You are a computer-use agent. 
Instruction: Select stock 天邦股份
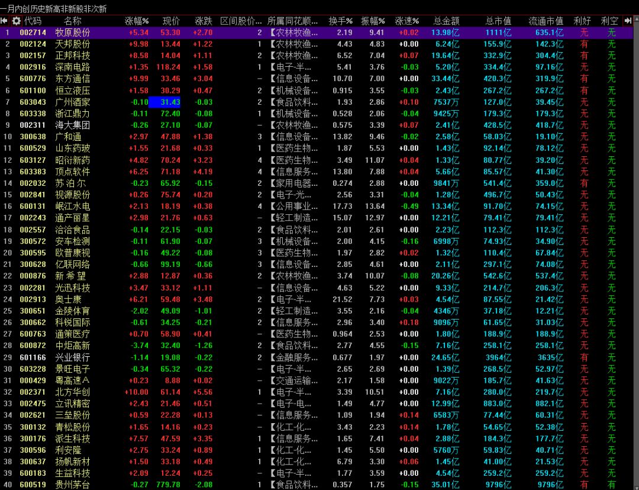click(73, 44)
